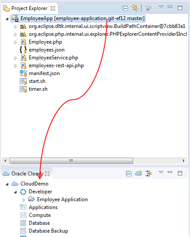
Task: Collapse all in Project Explorer toolbar
Action: [125, 8]
